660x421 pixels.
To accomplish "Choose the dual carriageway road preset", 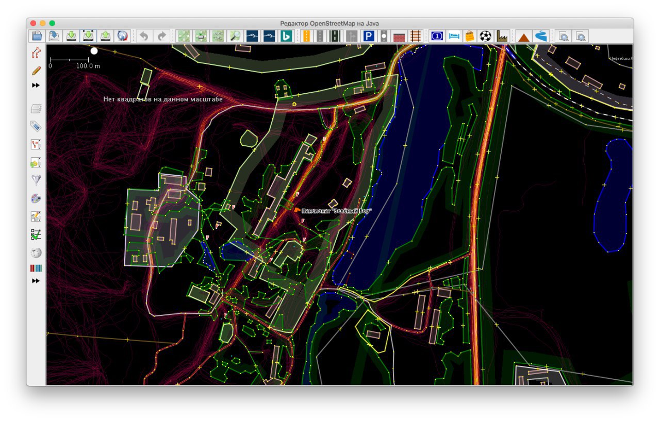I will coord(335,36).
